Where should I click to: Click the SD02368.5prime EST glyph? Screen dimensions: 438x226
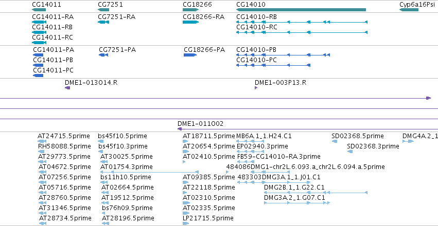coord(335,141)
